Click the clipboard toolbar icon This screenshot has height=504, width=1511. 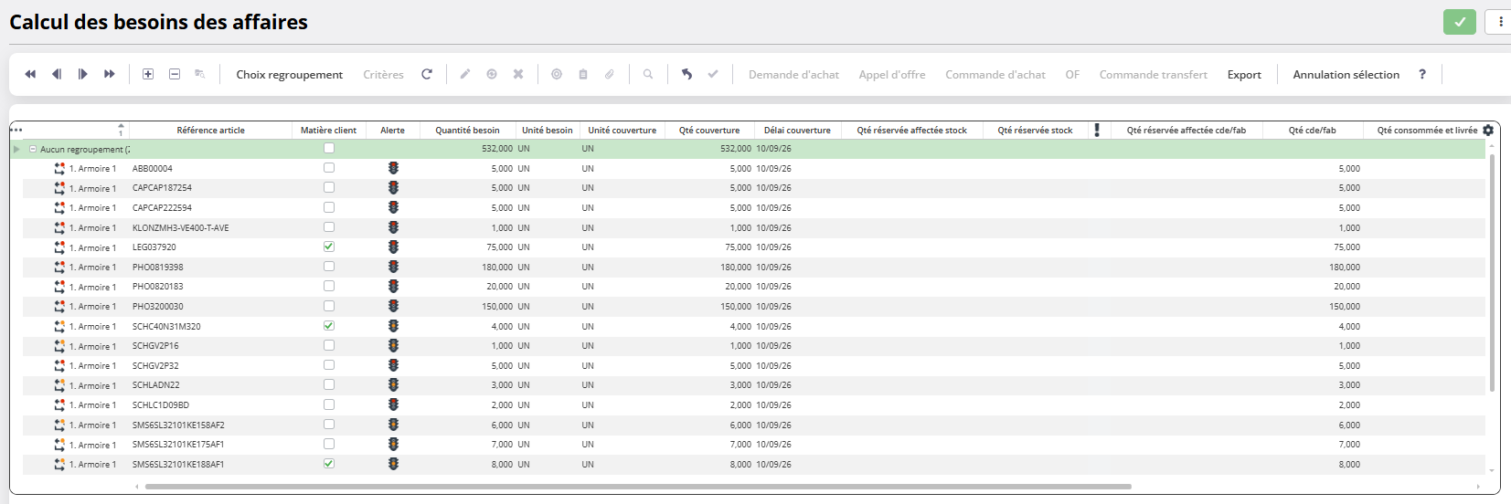[583, 74]
